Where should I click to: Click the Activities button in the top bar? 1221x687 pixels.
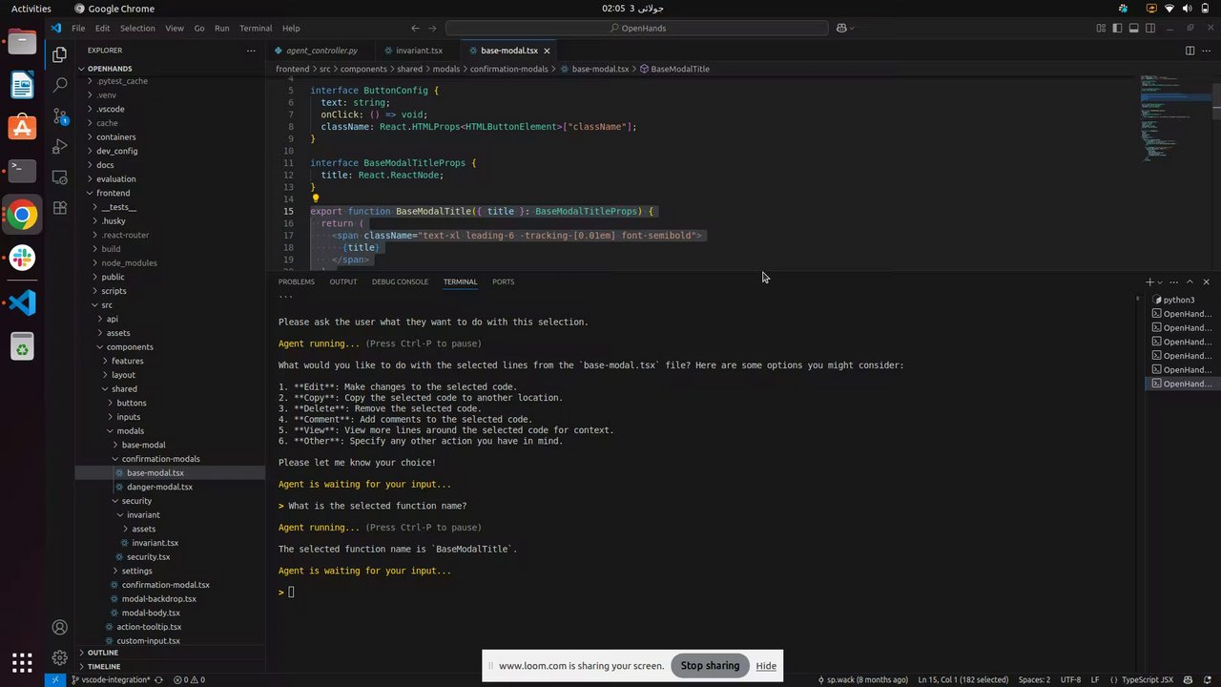pos(31,9)
